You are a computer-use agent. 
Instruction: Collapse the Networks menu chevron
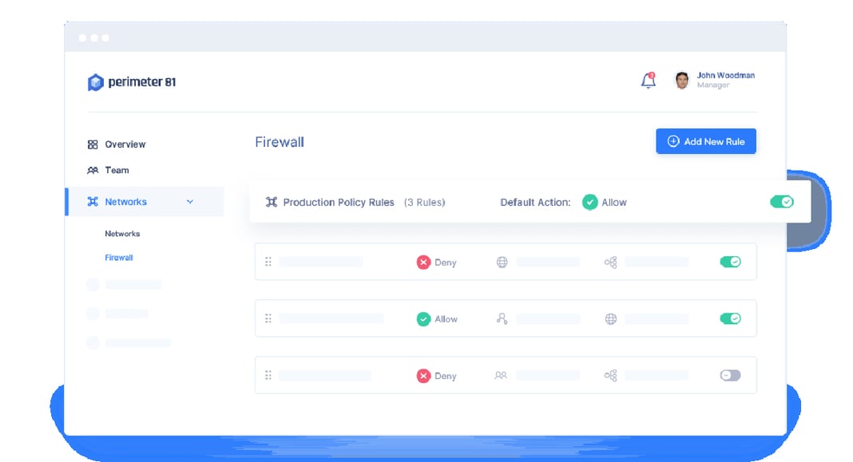190,202
